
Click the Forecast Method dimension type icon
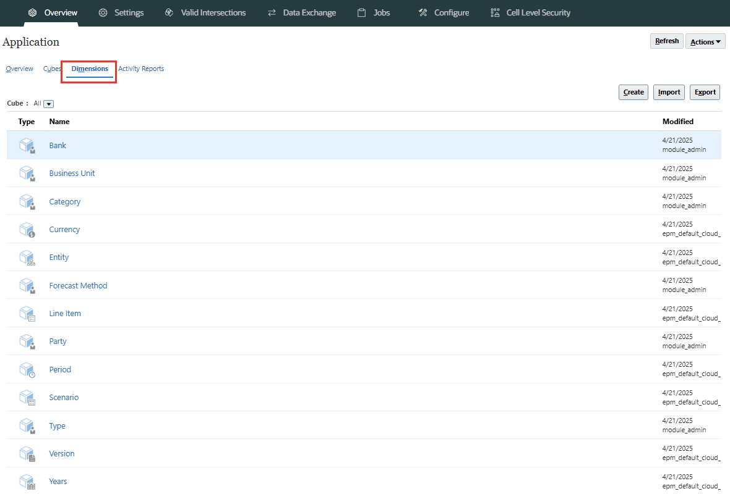coord(27,285)
